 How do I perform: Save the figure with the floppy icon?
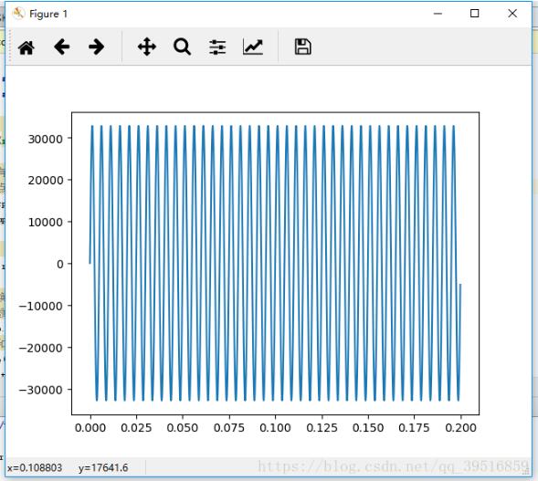(303, 47)
